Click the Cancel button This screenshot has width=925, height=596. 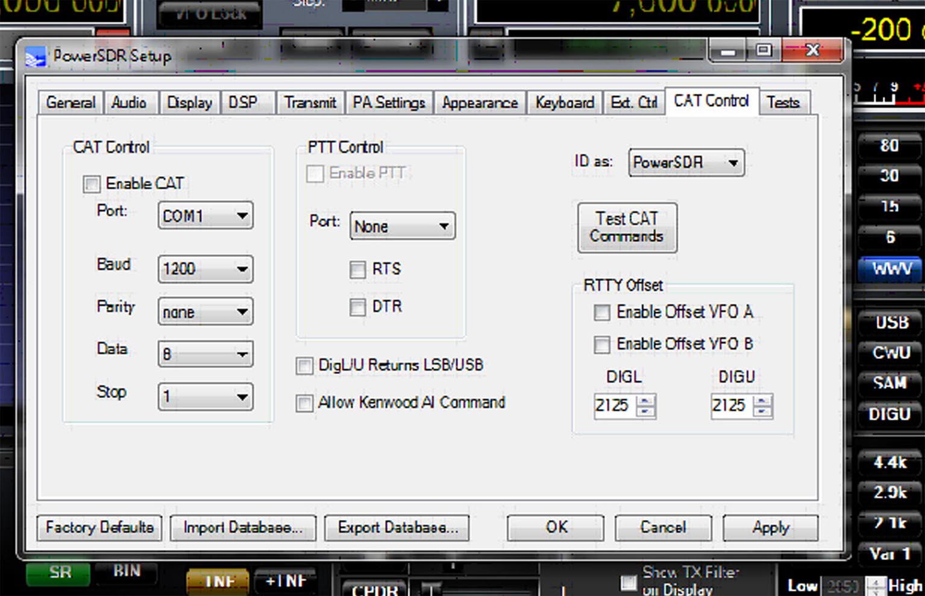663,528
